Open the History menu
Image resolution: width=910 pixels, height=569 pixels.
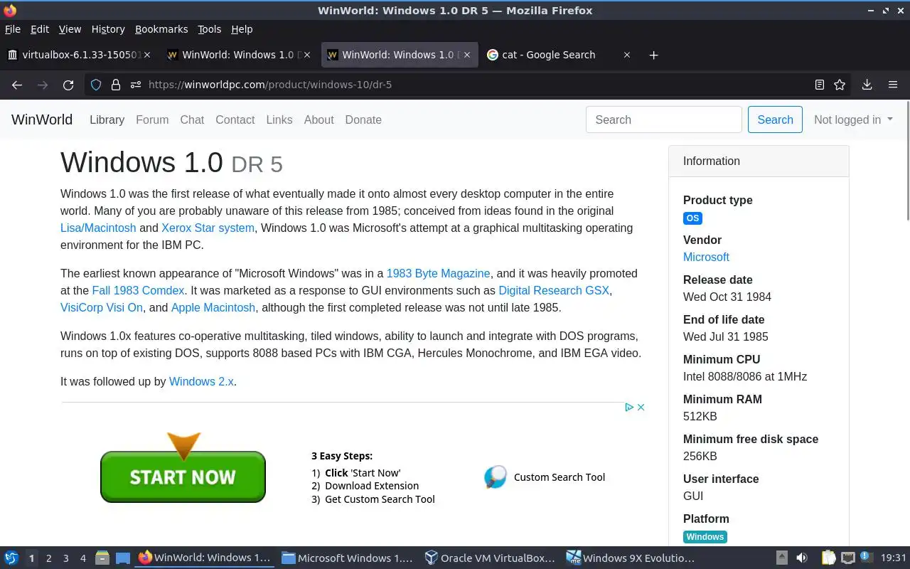(x=108, y=29)
